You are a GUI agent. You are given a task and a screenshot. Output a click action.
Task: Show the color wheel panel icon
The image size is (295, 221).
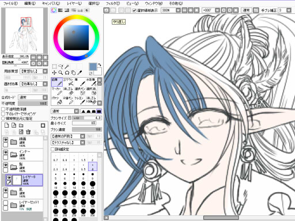tap(54, 10)
